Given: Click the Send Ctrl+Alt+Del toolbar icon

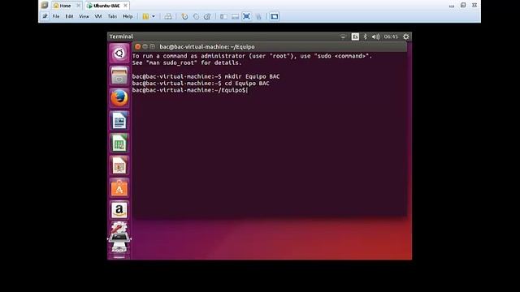Looking at the screenshot, I should [x=168, y=16].
